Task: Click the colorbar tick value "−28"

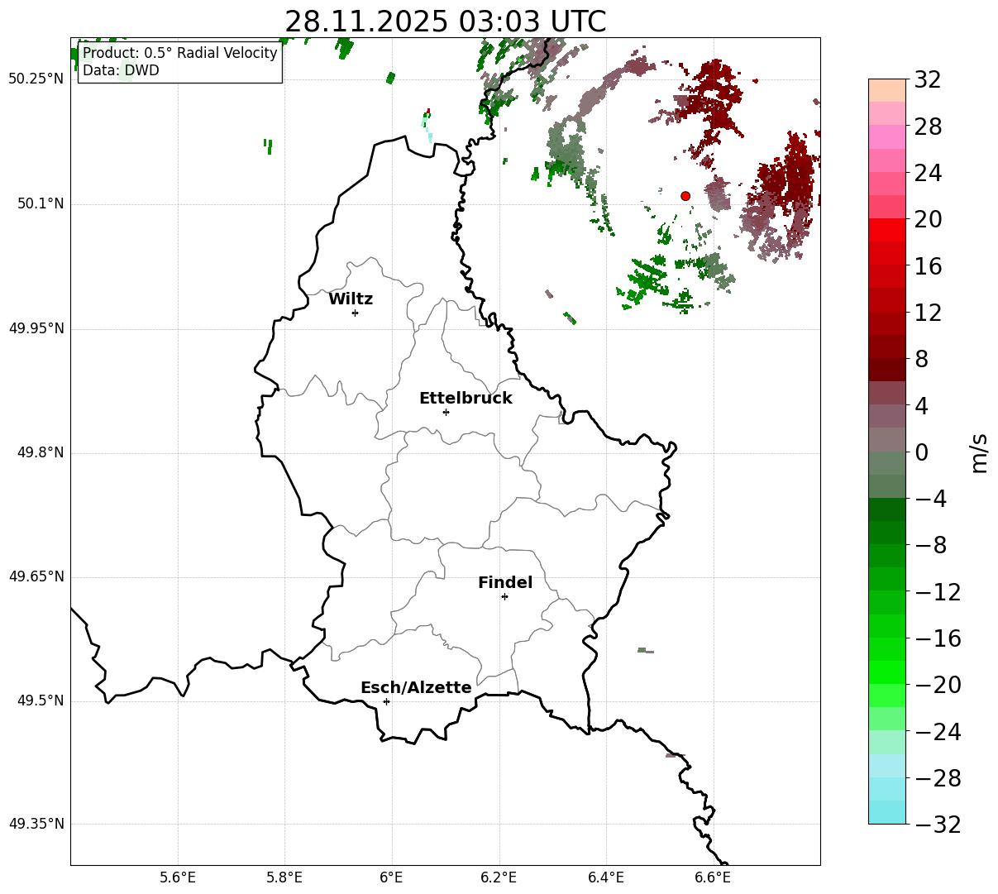Action: pos(937,778)
